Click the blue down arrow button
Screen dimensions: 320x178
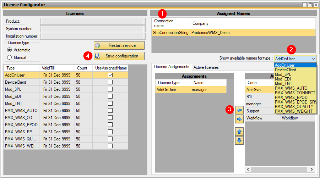[x=239, y=140]
